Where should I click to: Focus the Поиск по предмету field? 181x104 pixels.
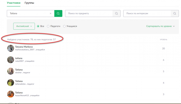[x=89, y=13]
